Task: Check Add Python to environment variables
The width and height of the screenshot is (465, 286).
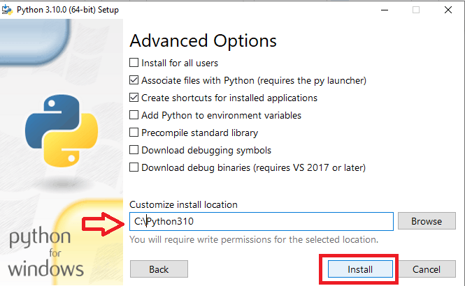Action: tap(134, 115)
